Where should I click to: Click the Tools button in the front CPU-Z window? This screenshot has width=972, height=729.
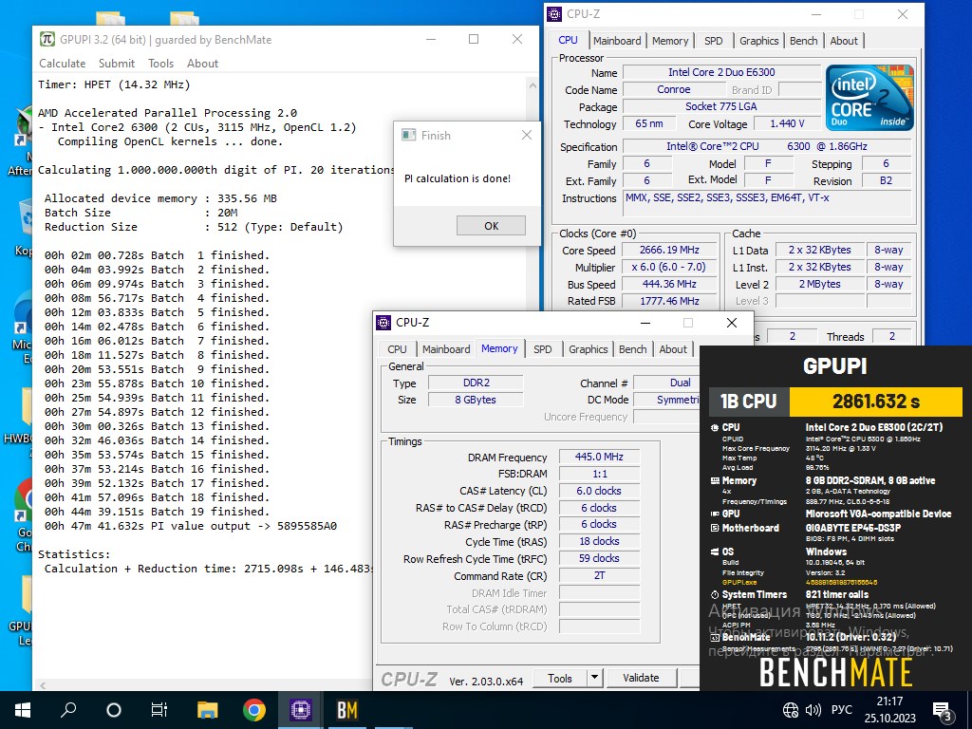tap(560, 678)
